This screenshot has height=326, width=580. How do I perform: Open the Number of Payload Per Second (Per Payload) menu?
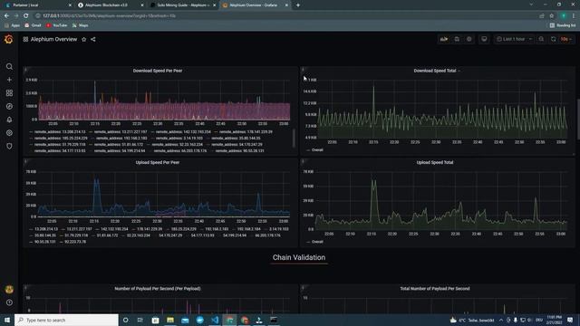(x=158, y=289)
